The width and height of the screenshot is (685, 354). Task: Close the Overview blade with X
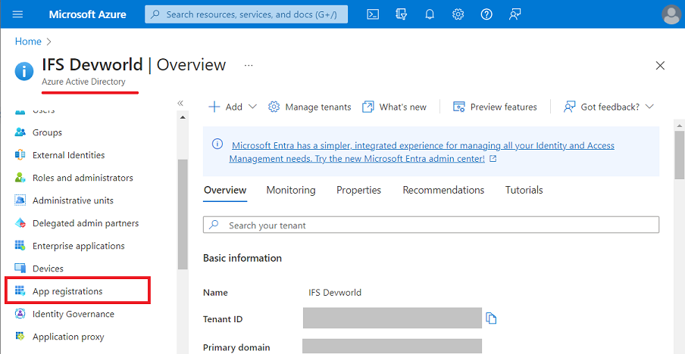pyautogui.click(x=660, y=66)
